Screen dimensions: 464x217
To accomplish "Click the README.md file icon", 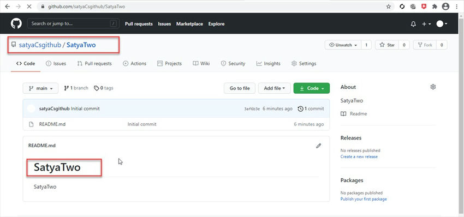I will pos(31,124).
